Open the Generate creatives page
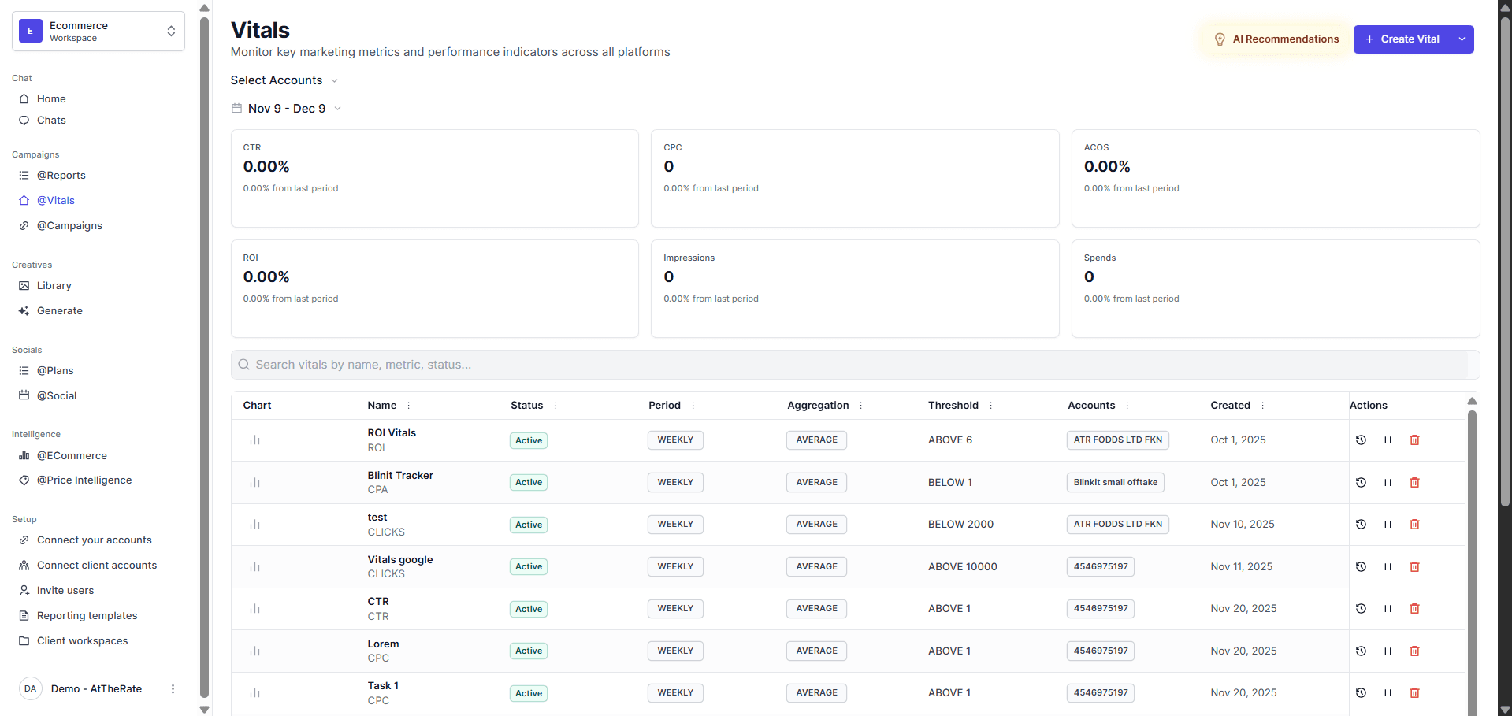 [98, 311]
